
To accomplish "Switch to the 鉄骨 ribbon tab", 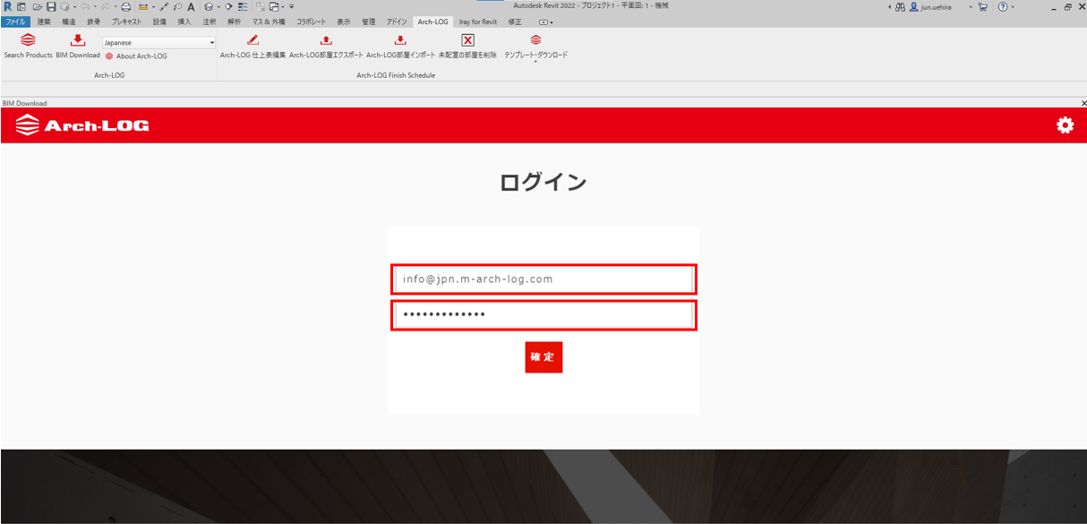I will (x=94, y=21).
